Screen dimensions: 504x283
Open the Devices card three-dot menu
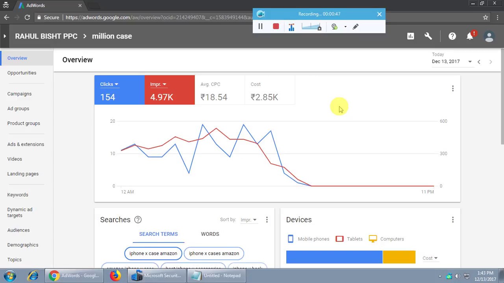coord(453,220)
